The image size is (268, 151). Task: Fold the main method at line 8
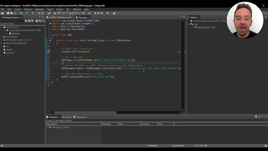tap(50, 40)
